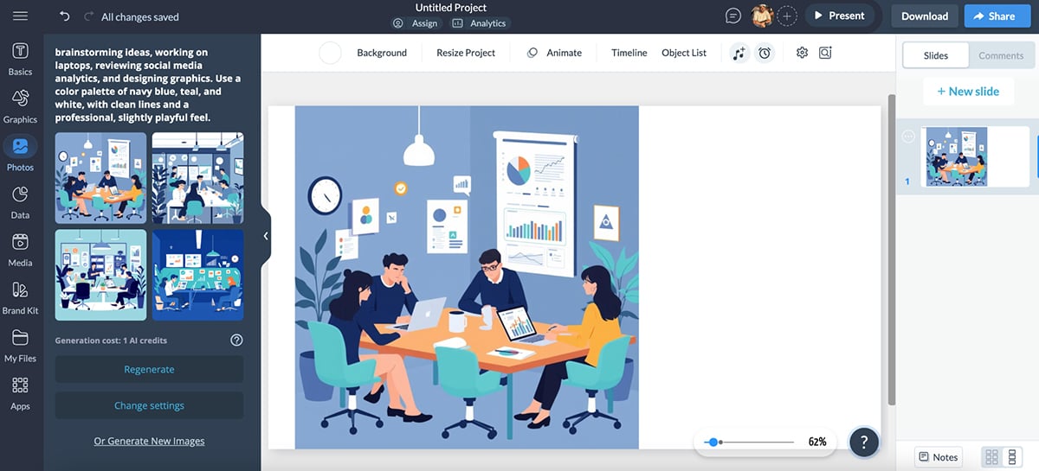Open the comments speech bubble icon
Image resolution: width=1039 pixels, height=471 pixels.
pyautogui.click(x=733, y=16)
